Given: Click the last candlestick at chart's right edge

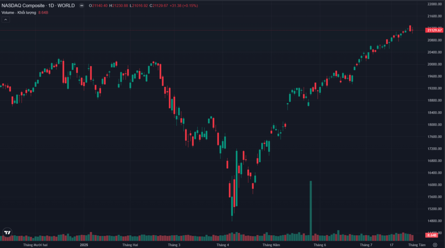Looking at the screenshot, I should (412, 30).
